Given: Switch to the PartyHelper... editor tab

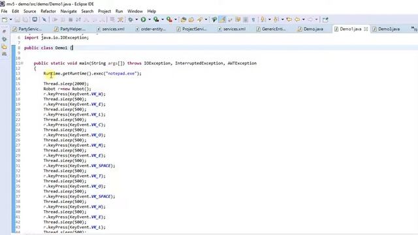Looking at the screenshot, I should click(x=70, y=29).
